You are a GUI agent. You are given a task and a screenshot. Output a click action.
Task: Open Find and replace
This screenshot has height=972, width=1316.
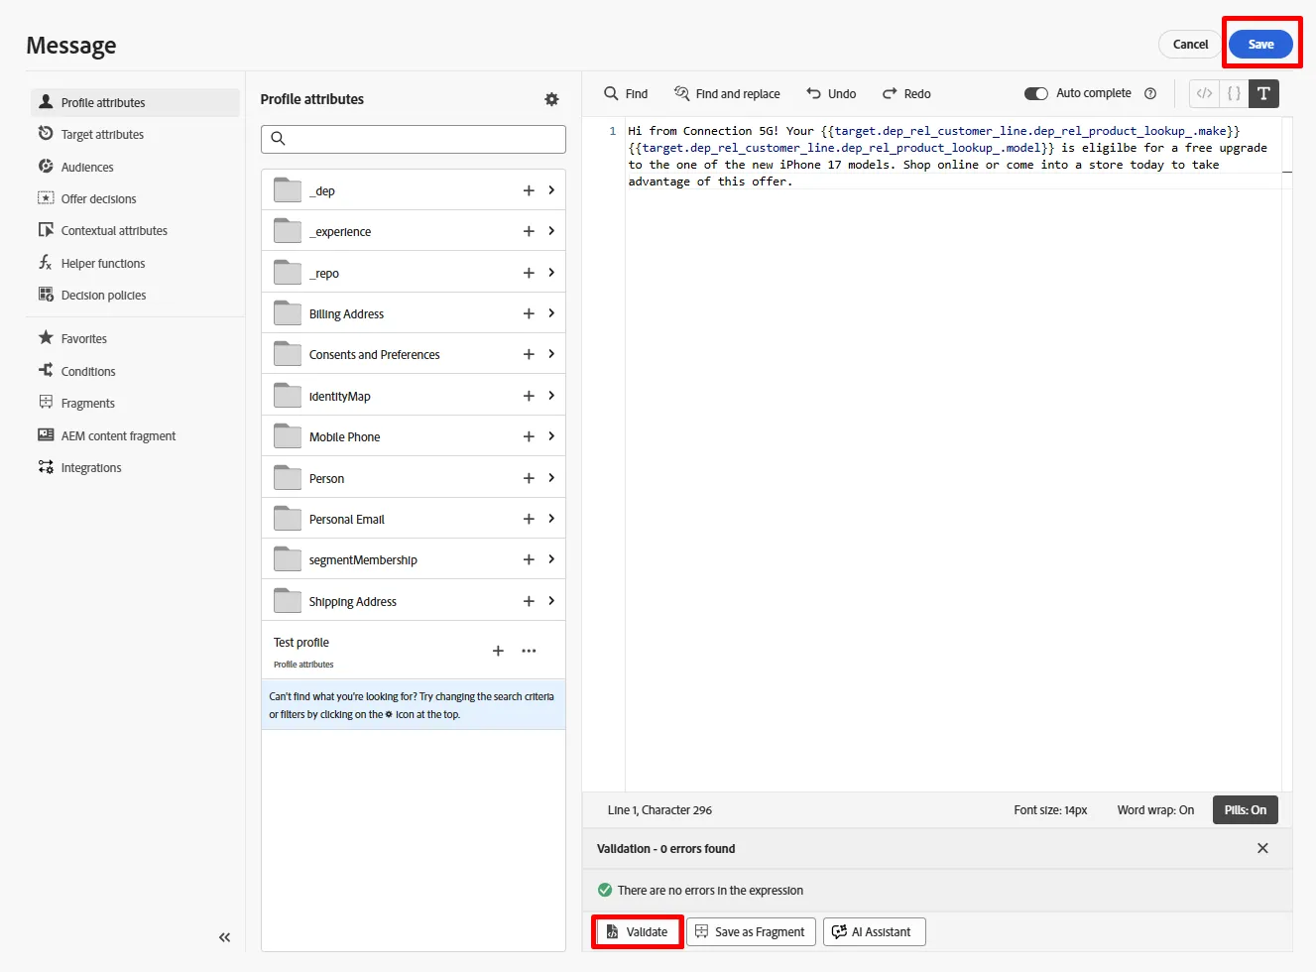(727, 93)
